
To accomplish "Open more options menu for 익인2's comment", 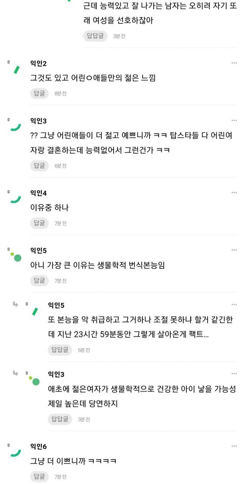I will pyautogui.click(x=234, y=63).
